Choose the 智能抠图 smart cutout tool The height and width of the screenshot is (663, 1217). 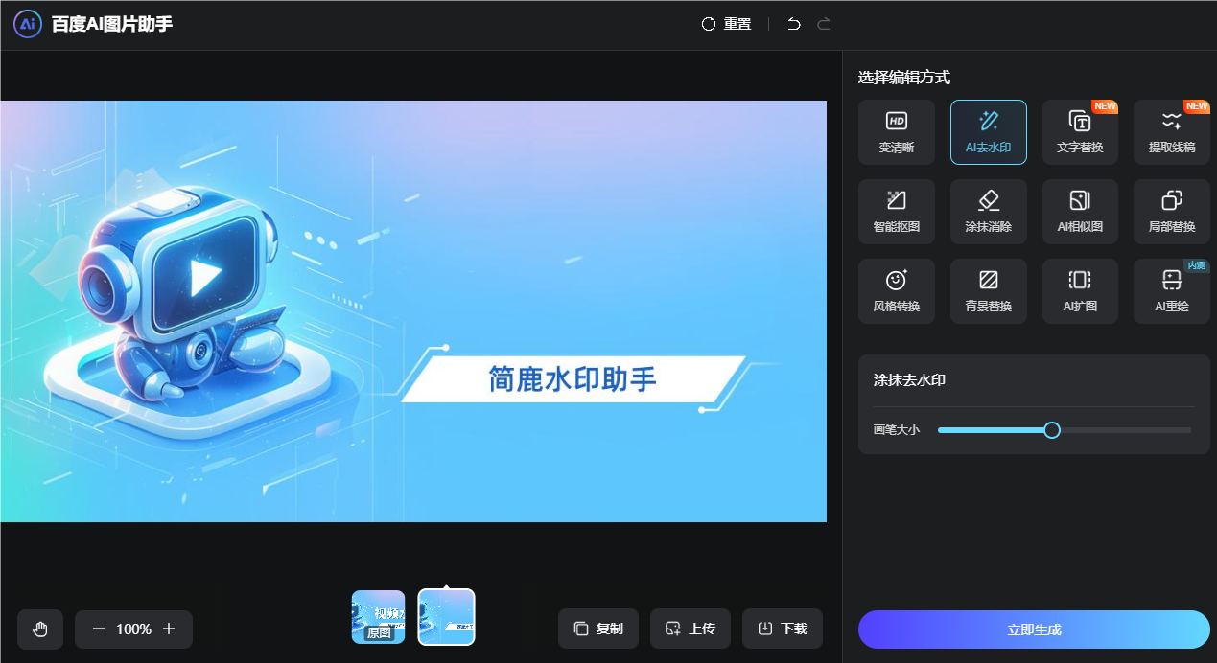[x=896, y=211]
